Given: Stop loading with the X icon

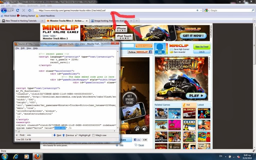Looking at the screenshot, I should click(23, 10).
